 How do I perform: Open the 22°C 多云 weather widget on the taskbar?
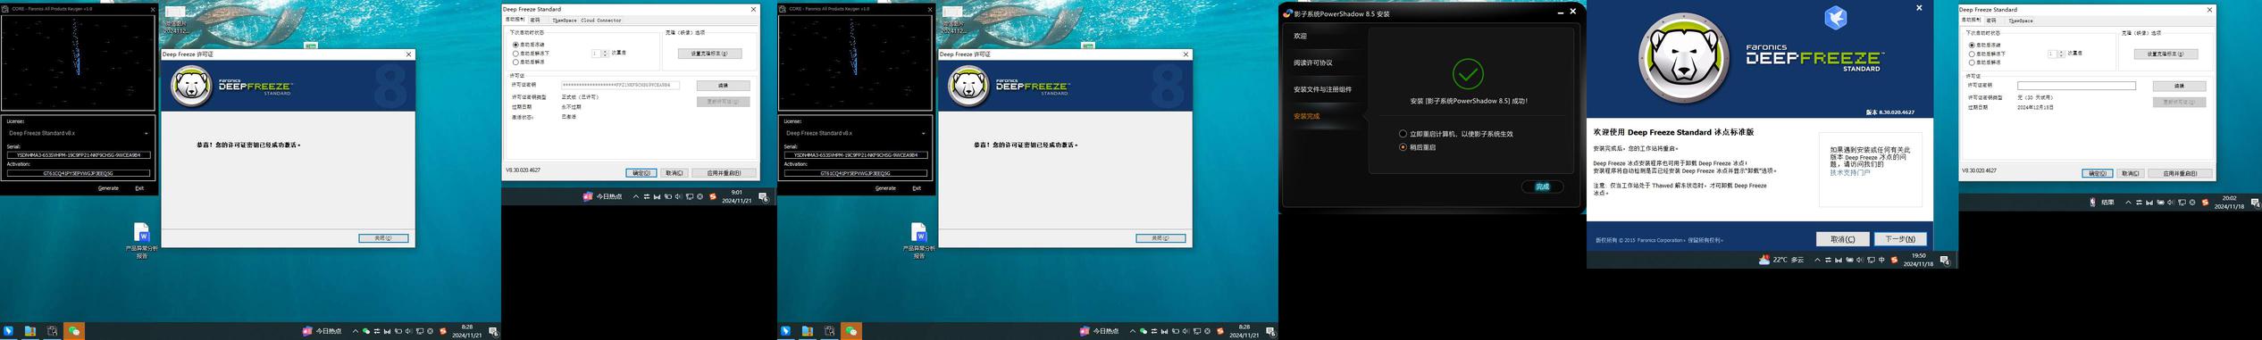pos(1780,260)
